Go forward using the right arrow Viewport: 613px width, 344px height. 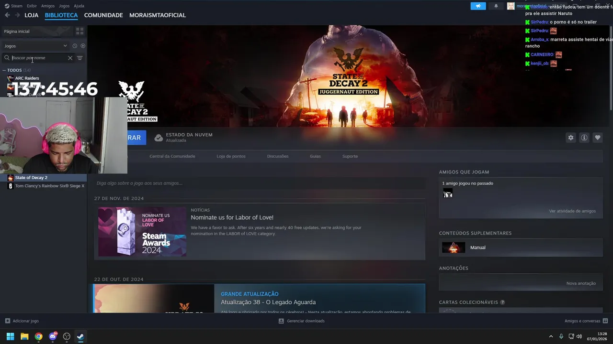tap(17, 15)
